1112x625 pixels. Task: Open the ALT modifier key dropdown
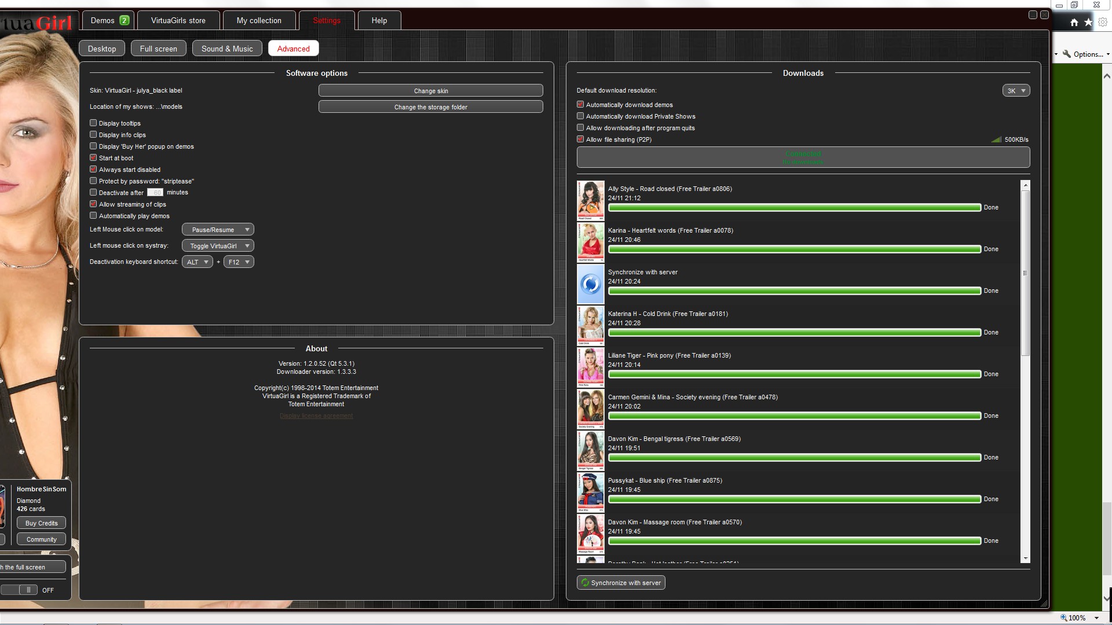(x=197, y=262)
